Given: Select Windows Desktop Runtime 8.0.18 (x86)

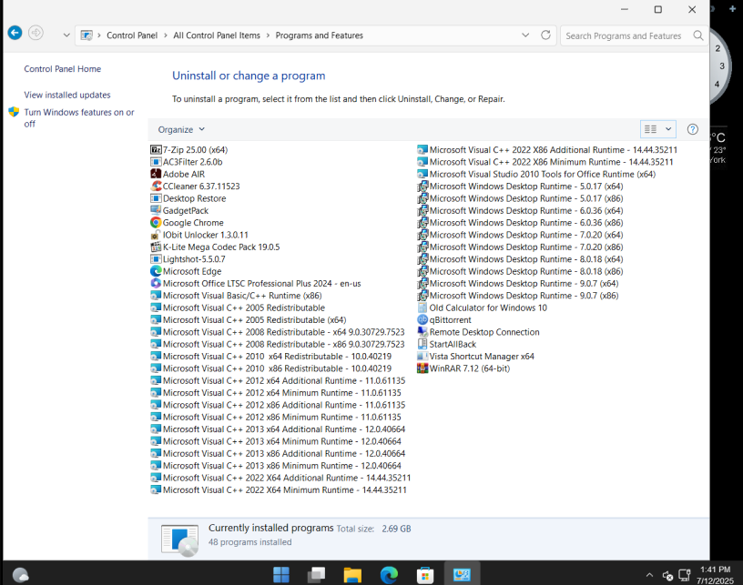Looking at the screenshot, I should click(x=520, y=271).
